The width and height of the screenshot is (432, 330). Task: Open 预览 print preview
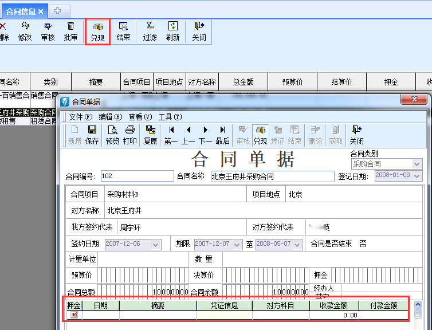[x=112, y=135]
